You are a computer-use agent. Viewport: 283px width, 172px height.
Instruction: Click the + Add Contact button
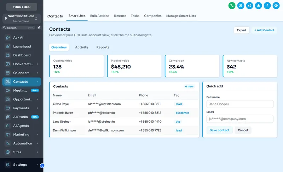[264, 30]
